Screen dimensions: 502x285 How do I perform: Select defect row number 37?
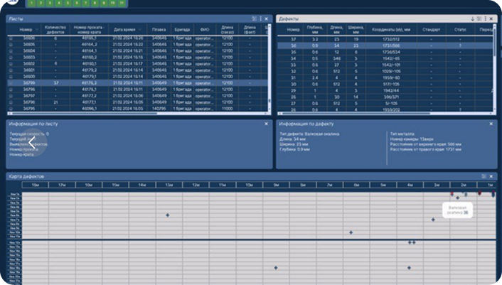pyautogui.click(x=385, y=39)
